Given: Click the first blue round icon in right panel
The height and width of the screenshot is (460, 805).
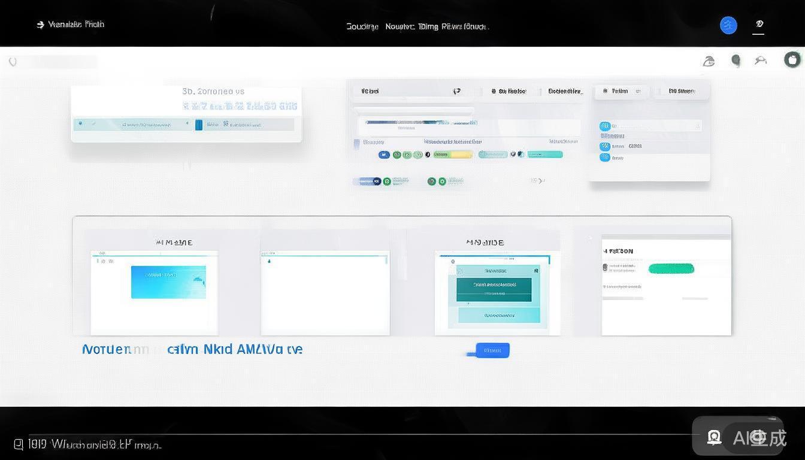Looking at the screenshot, I should [x=605, y=126].
